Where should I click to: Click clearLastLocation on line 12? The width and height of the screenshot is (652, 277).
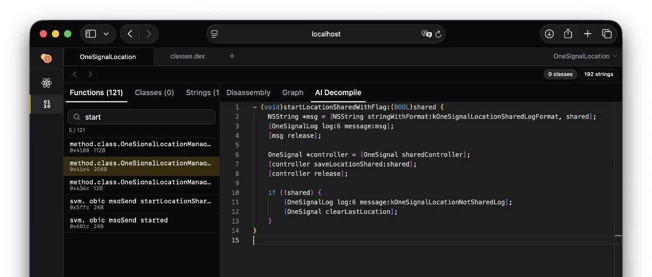click(x=359, y=211)
